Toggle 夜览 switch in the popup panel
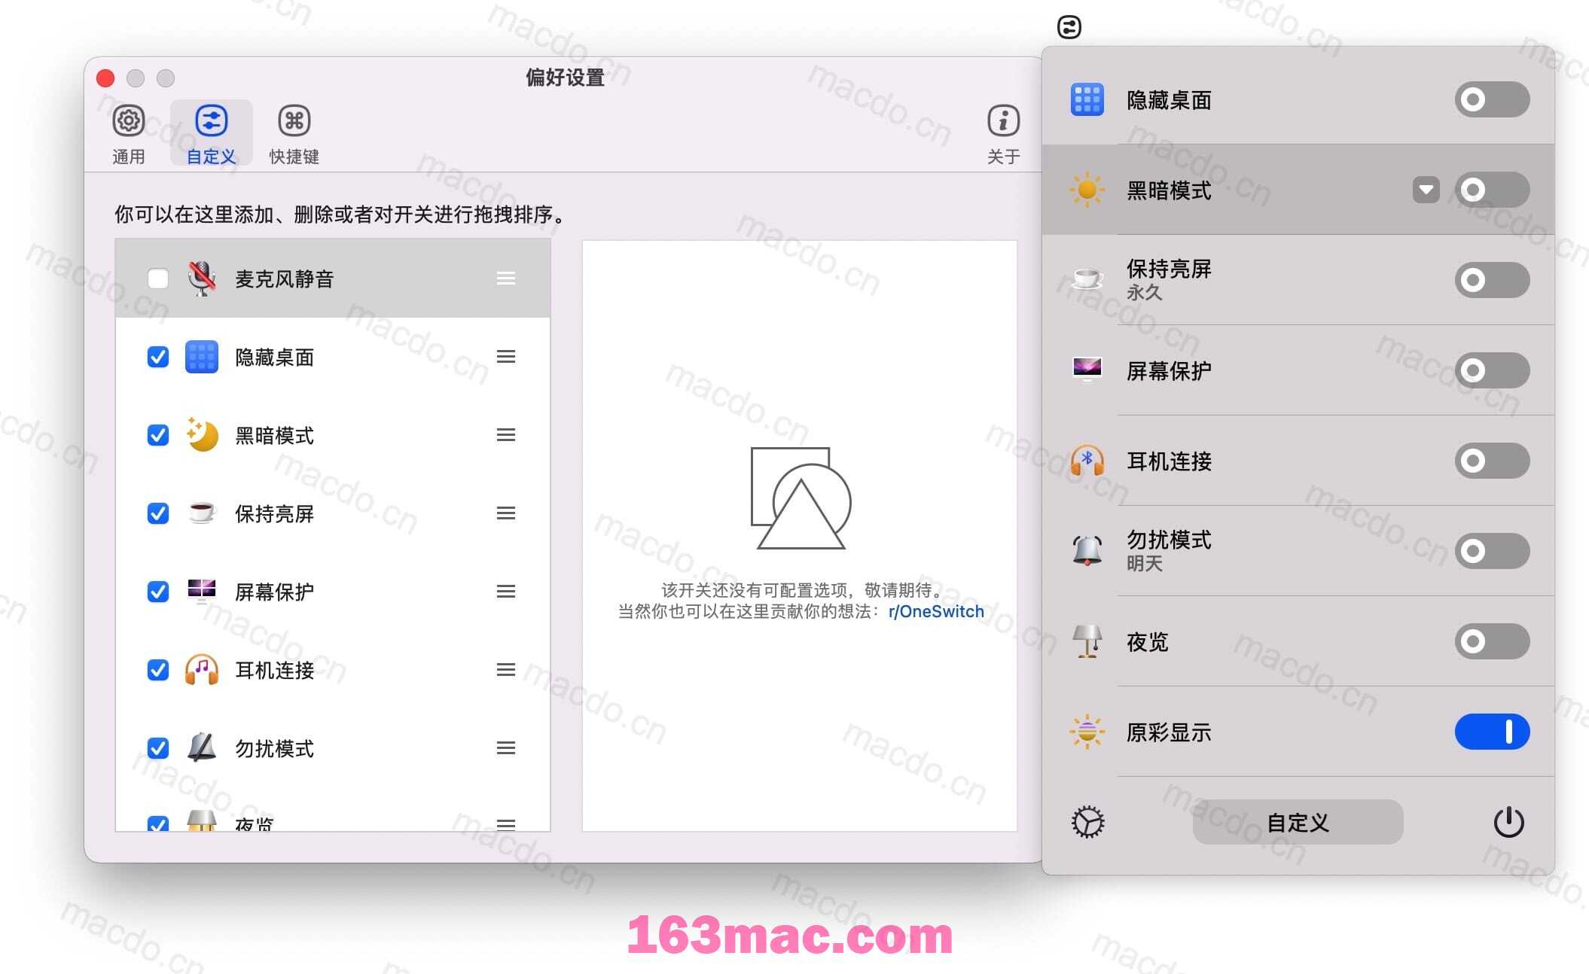The image size is (1589, 974). pyautogui.click(x=1492, y=641)
